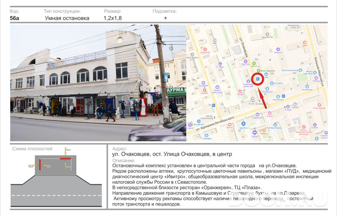Select the pink Имидж salon icon

(x=240, y=91)
